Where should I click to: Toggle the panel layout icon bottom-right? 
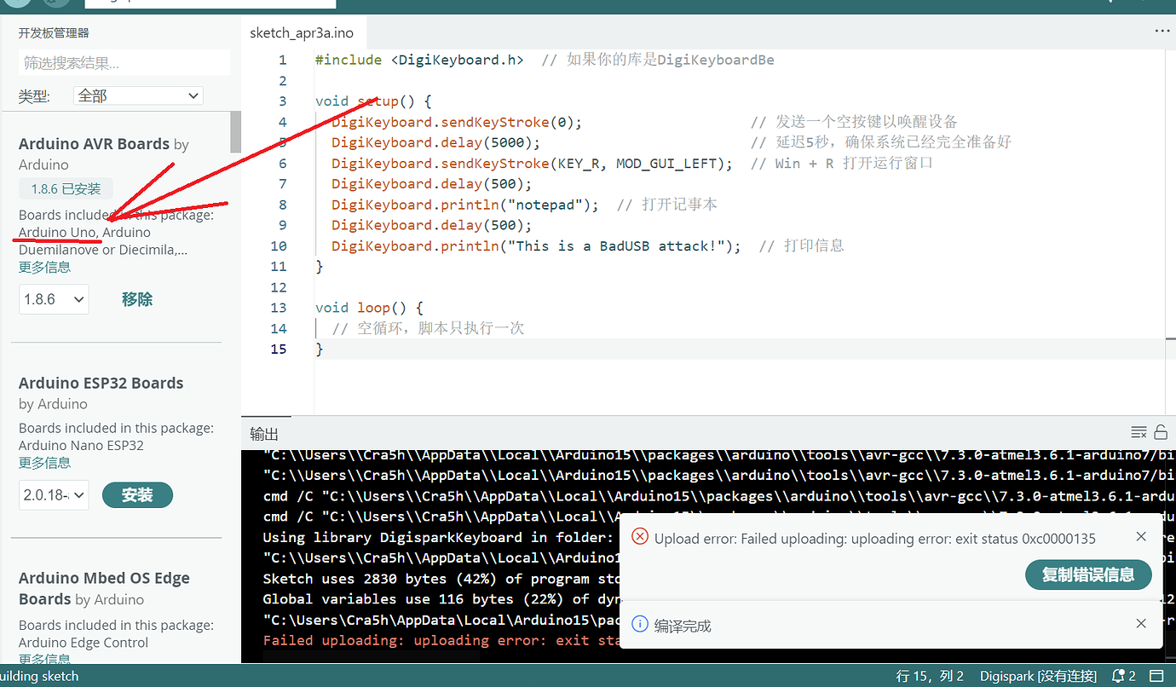click(1157, 675)
